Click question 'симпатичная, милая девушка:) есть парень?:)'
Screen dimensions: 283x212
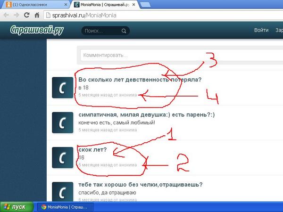coord(147,114)
